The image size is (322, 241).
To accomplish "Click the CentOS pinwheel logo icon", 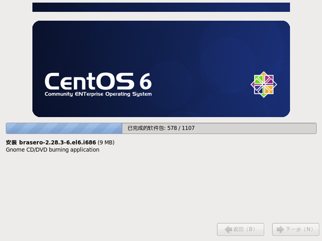I will (x=264, y=84).
